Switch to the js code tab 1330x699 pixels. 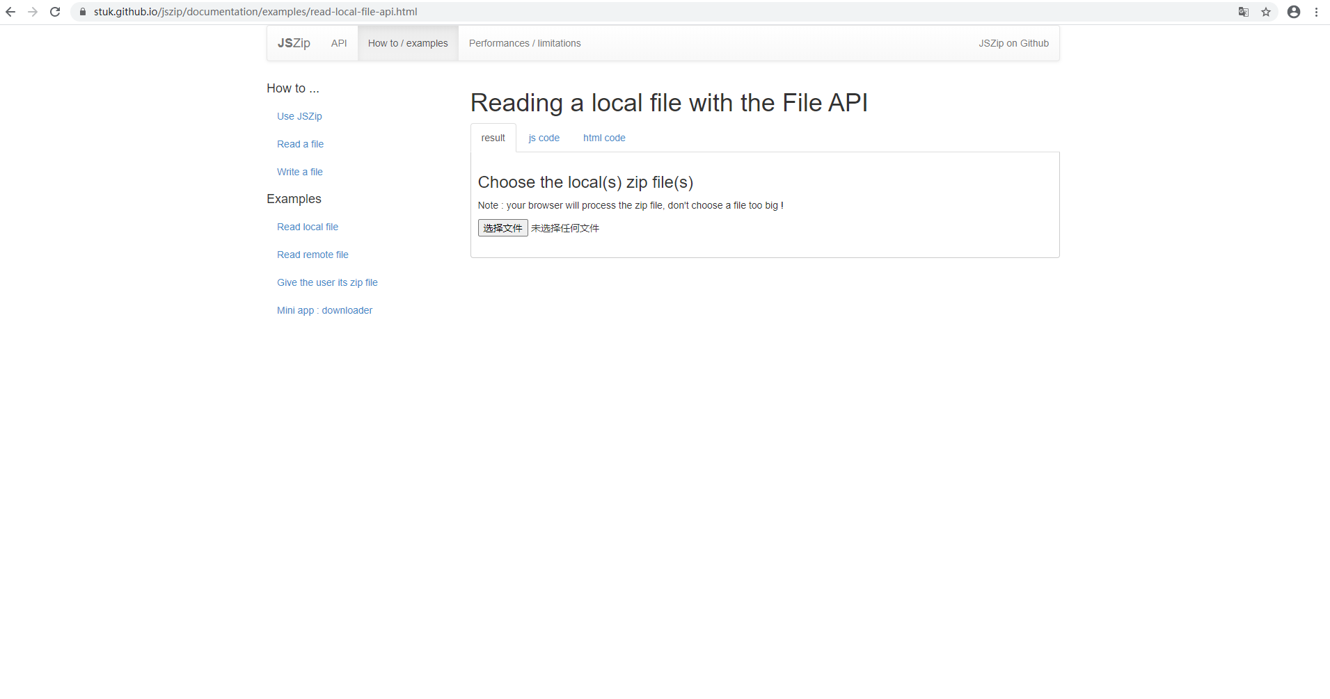(544, 138)
